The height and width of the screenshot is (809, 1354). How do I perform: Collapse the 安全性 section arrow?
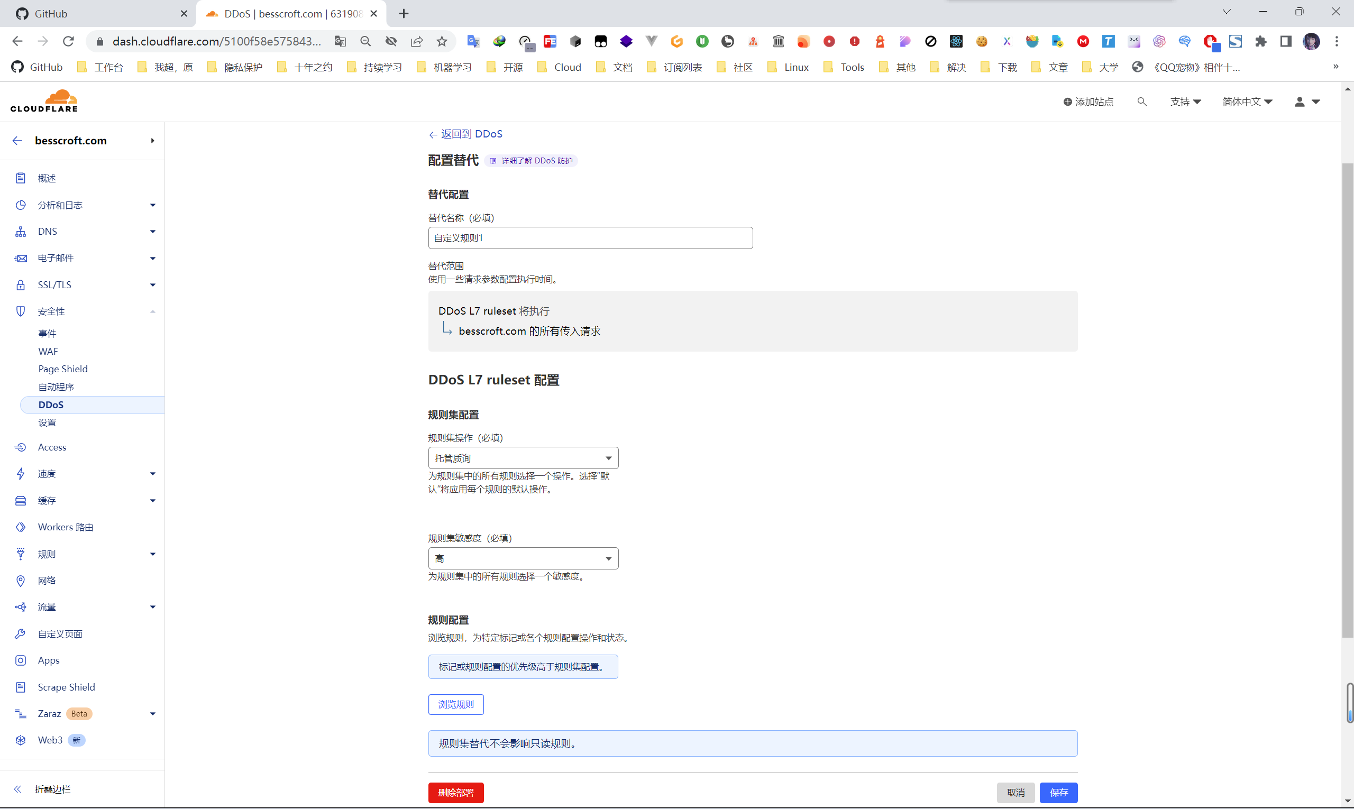click(x=153, y=311)
